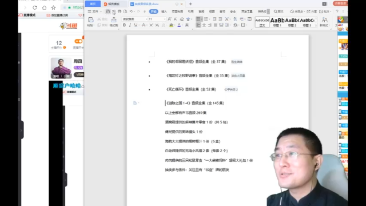Click the Increase Indent icon
The height and width of the screenshot is (206, 366).
220,19
